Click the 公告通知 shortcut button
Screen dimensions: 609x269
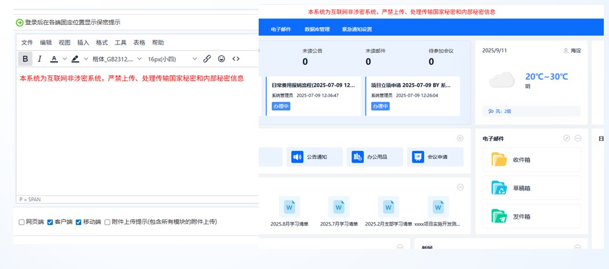point(314,157)
